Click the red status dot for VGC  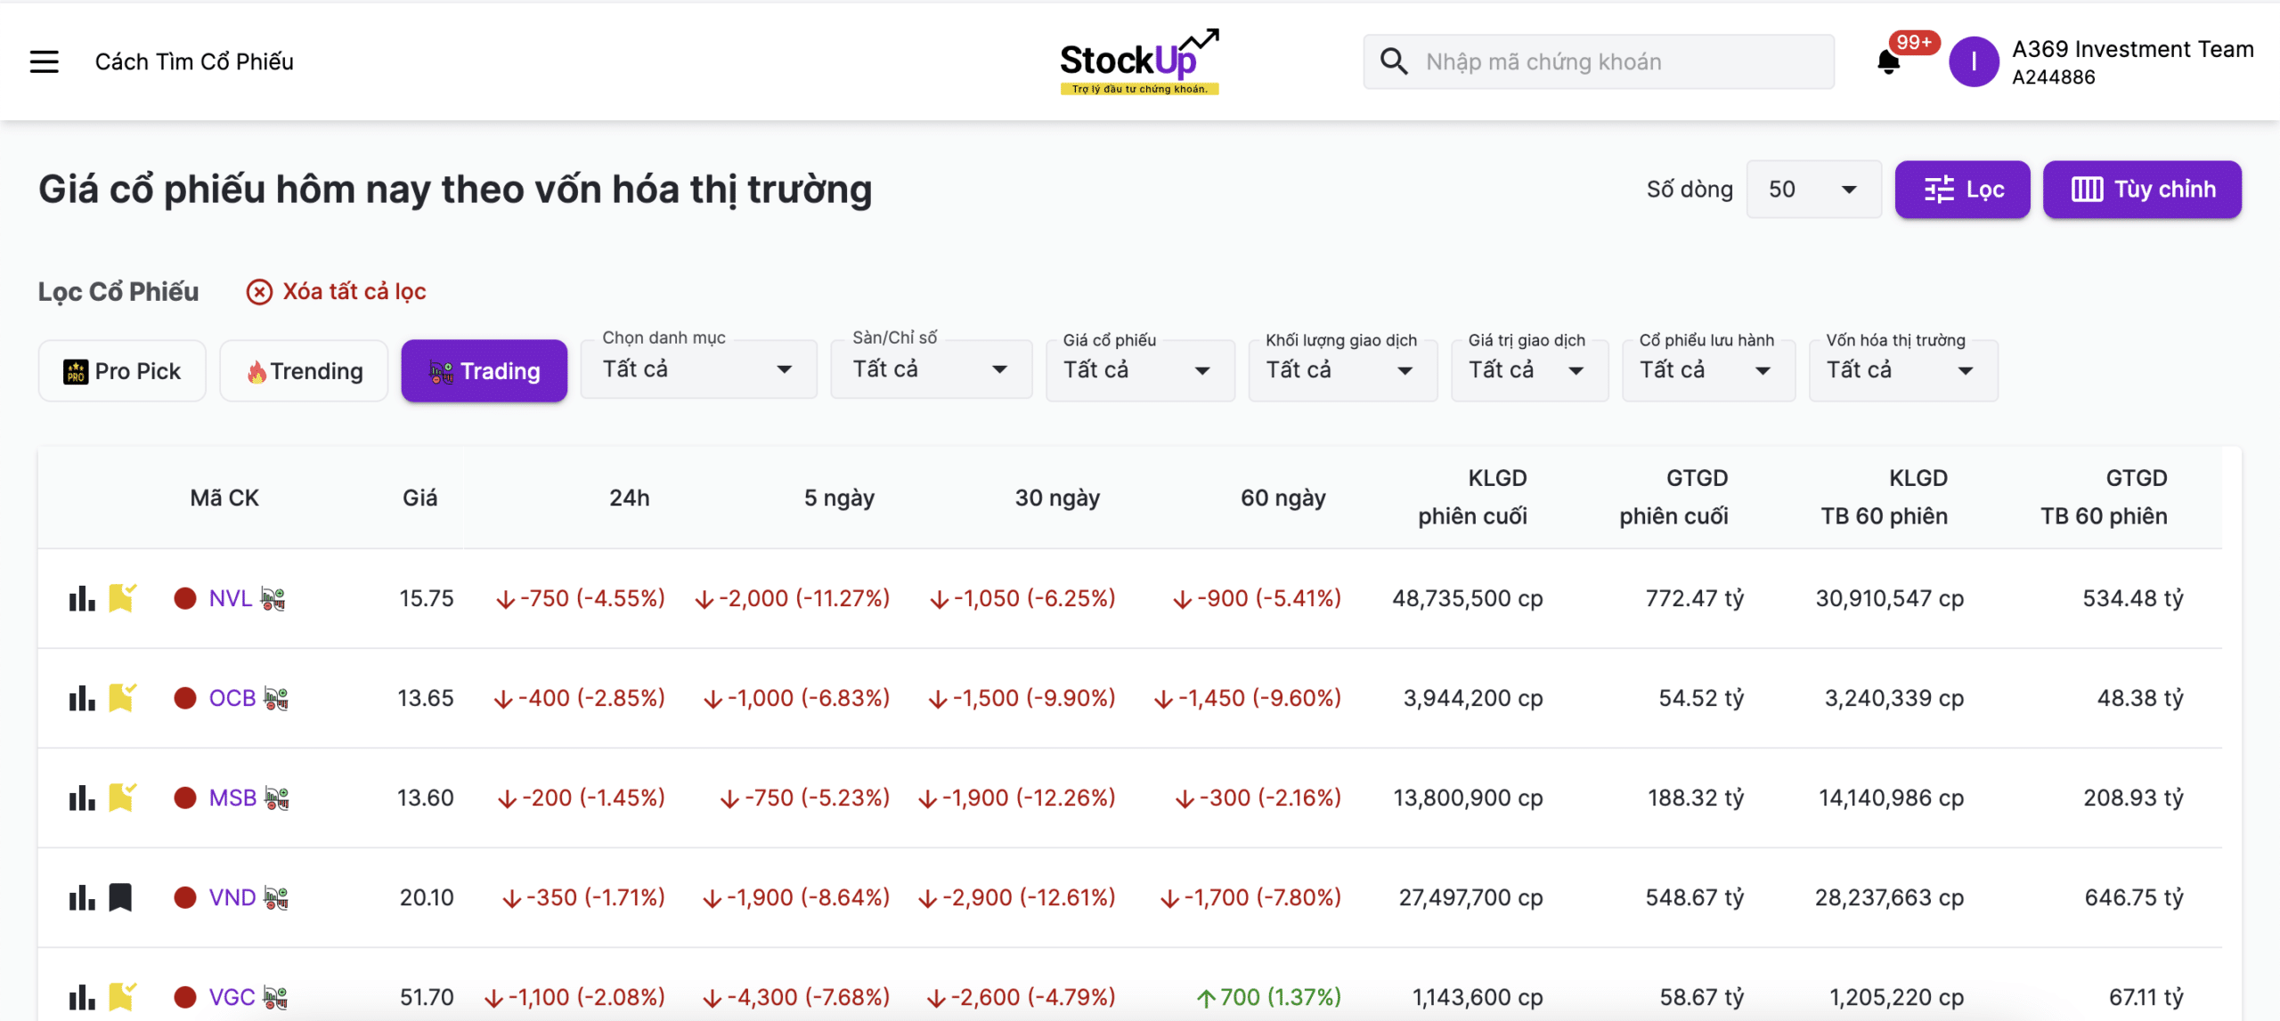(x=185, y=997)
